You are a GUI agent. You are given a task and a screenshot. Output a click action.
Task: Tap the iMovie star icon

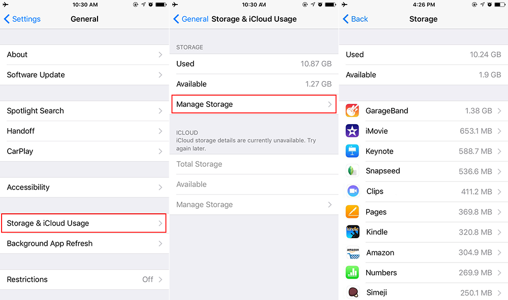point(353,131)
